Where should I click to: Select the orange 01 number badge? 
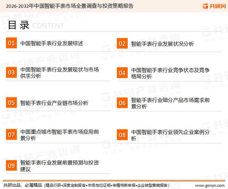point(11,43)
